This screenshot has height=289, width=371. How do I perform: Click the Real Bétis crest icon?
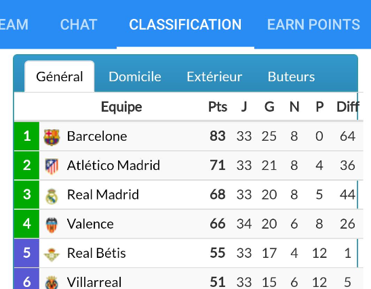(52, 254)
